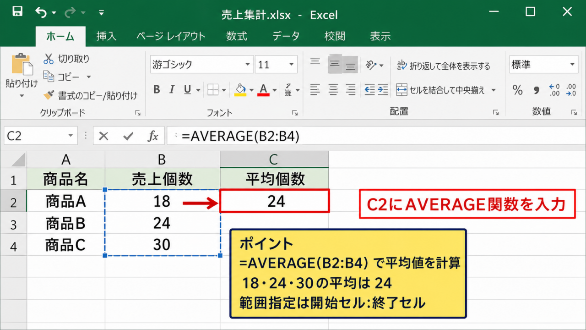Select the 表示 tab
586x330 pixels.
(x=380, y=36)
